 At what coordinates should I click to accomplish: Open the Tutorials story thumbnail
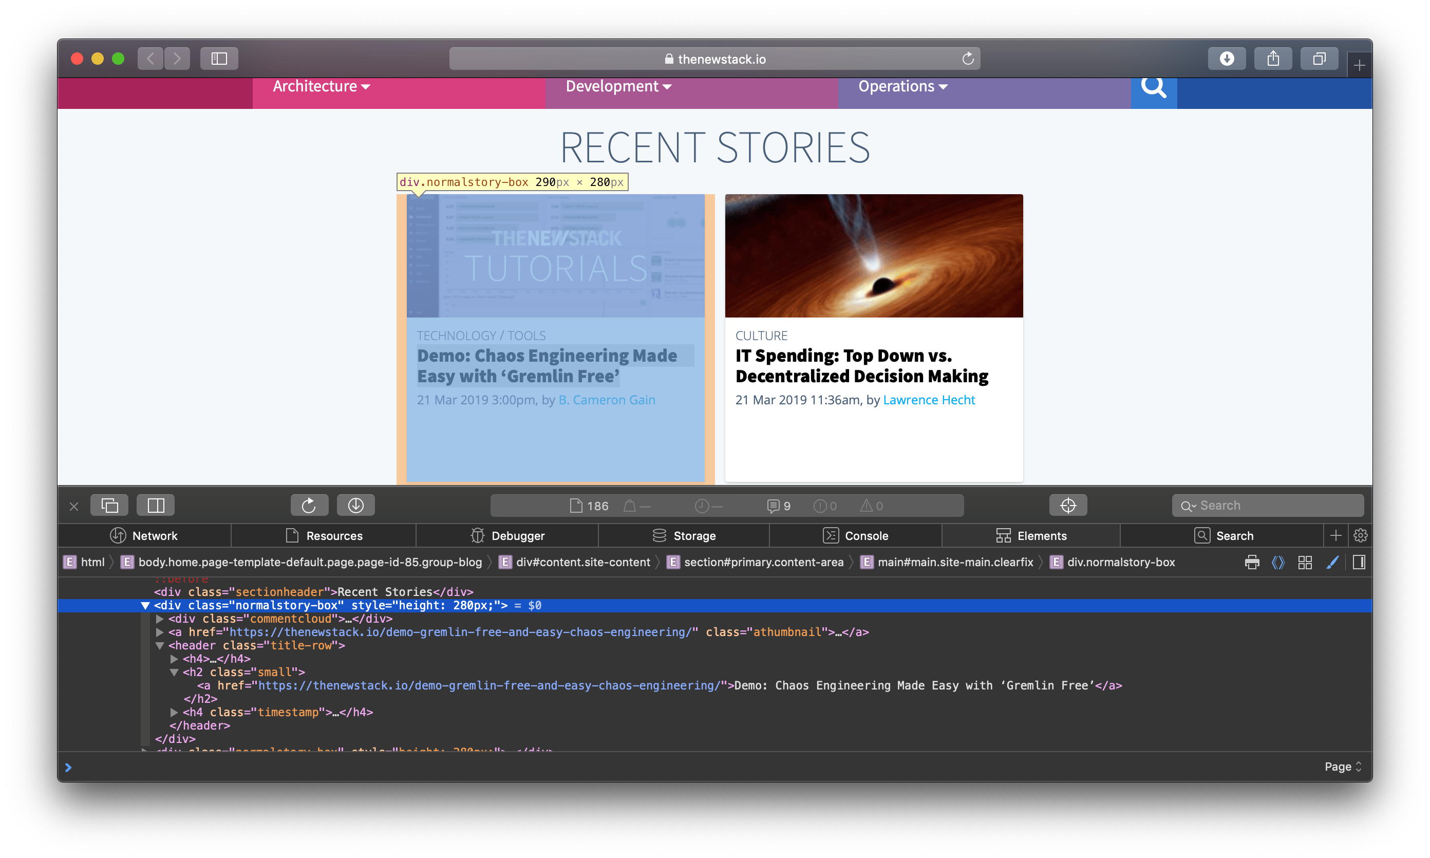(x=555, y=255)
